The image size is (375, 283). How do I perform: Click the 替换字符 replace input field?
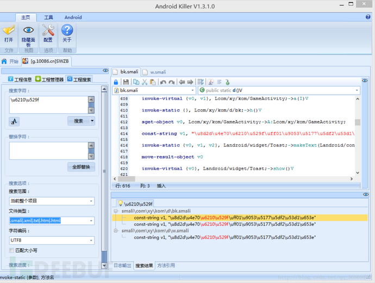(x=49, y=150)
